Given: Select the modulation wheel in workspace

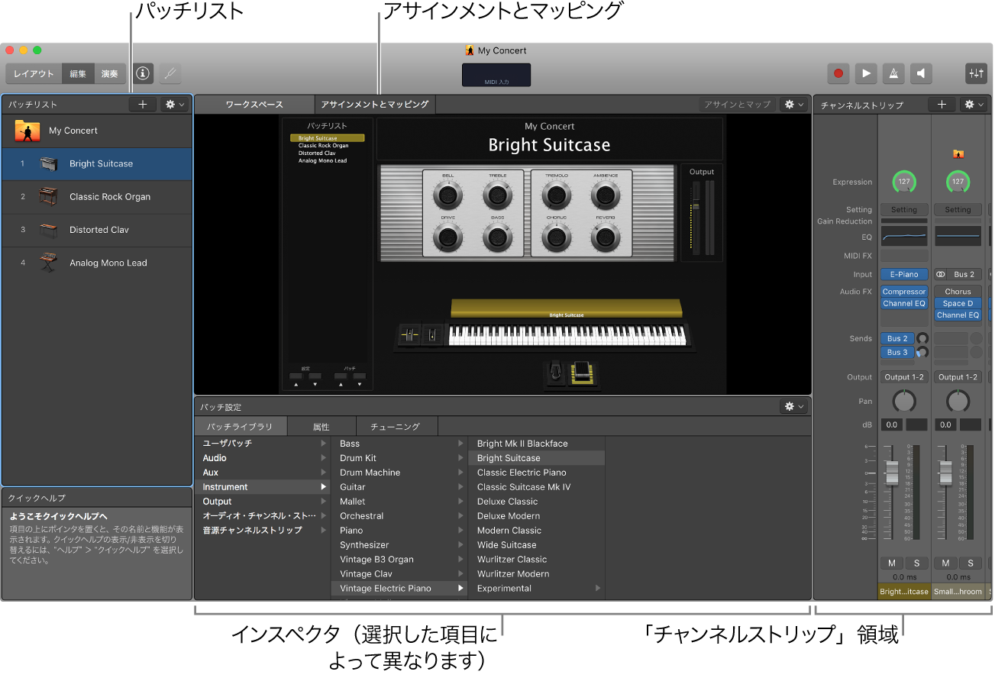Looking at the screenshot, I should coord(432,334).
